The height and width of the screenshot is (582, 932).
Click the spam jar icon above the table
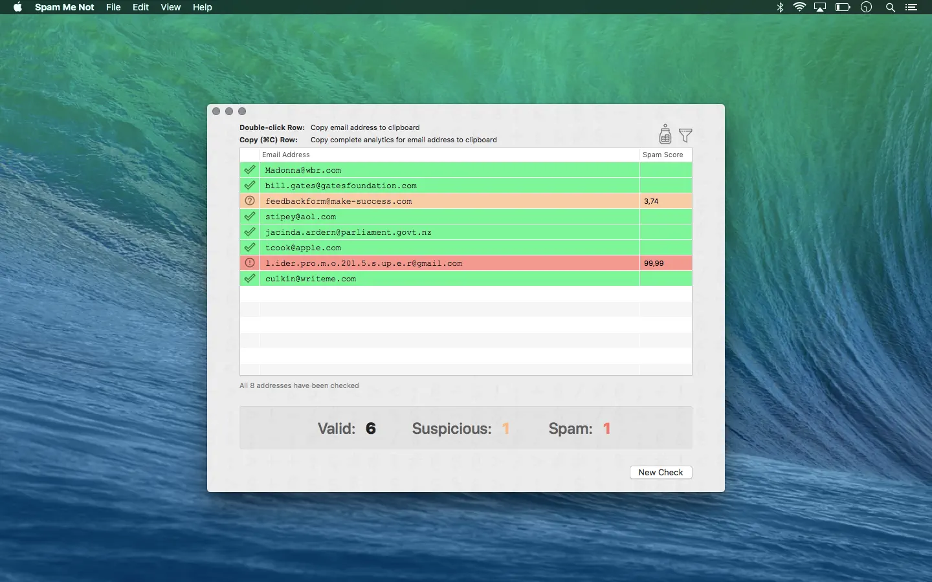(x=665, y=134)
